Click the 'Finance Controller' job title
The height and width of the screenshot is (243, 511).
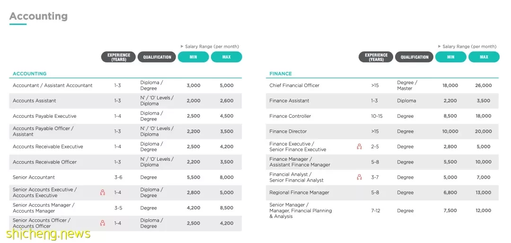pyautogui.click(x=290, y=116)
